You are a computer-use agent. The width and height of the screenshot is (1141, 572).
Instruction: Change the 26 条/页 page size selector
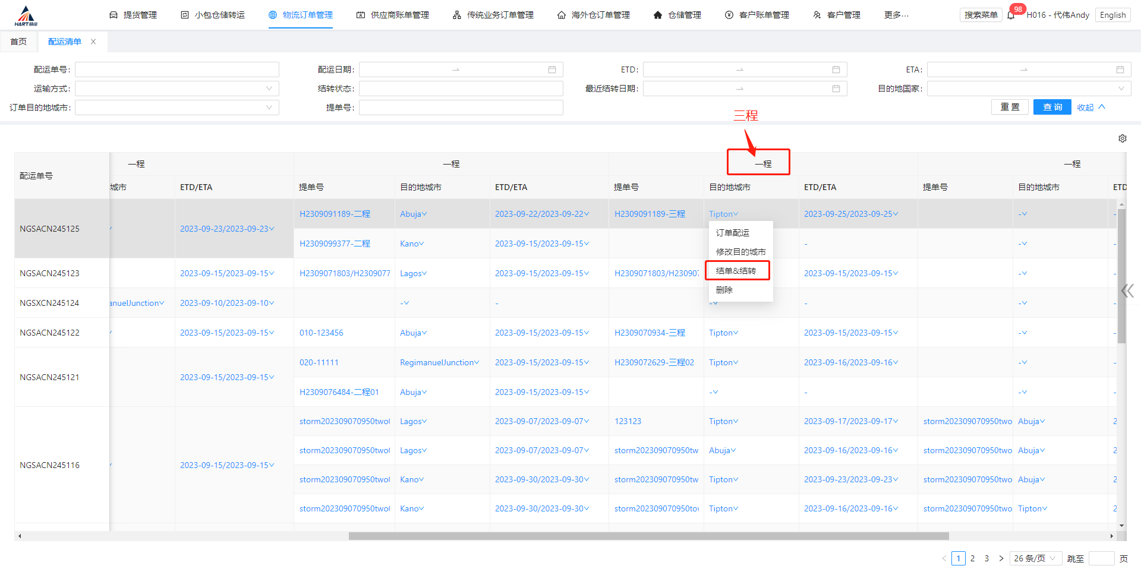point(1035,558)
